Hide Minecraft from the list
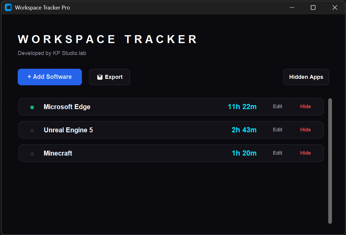 [305, 153]
